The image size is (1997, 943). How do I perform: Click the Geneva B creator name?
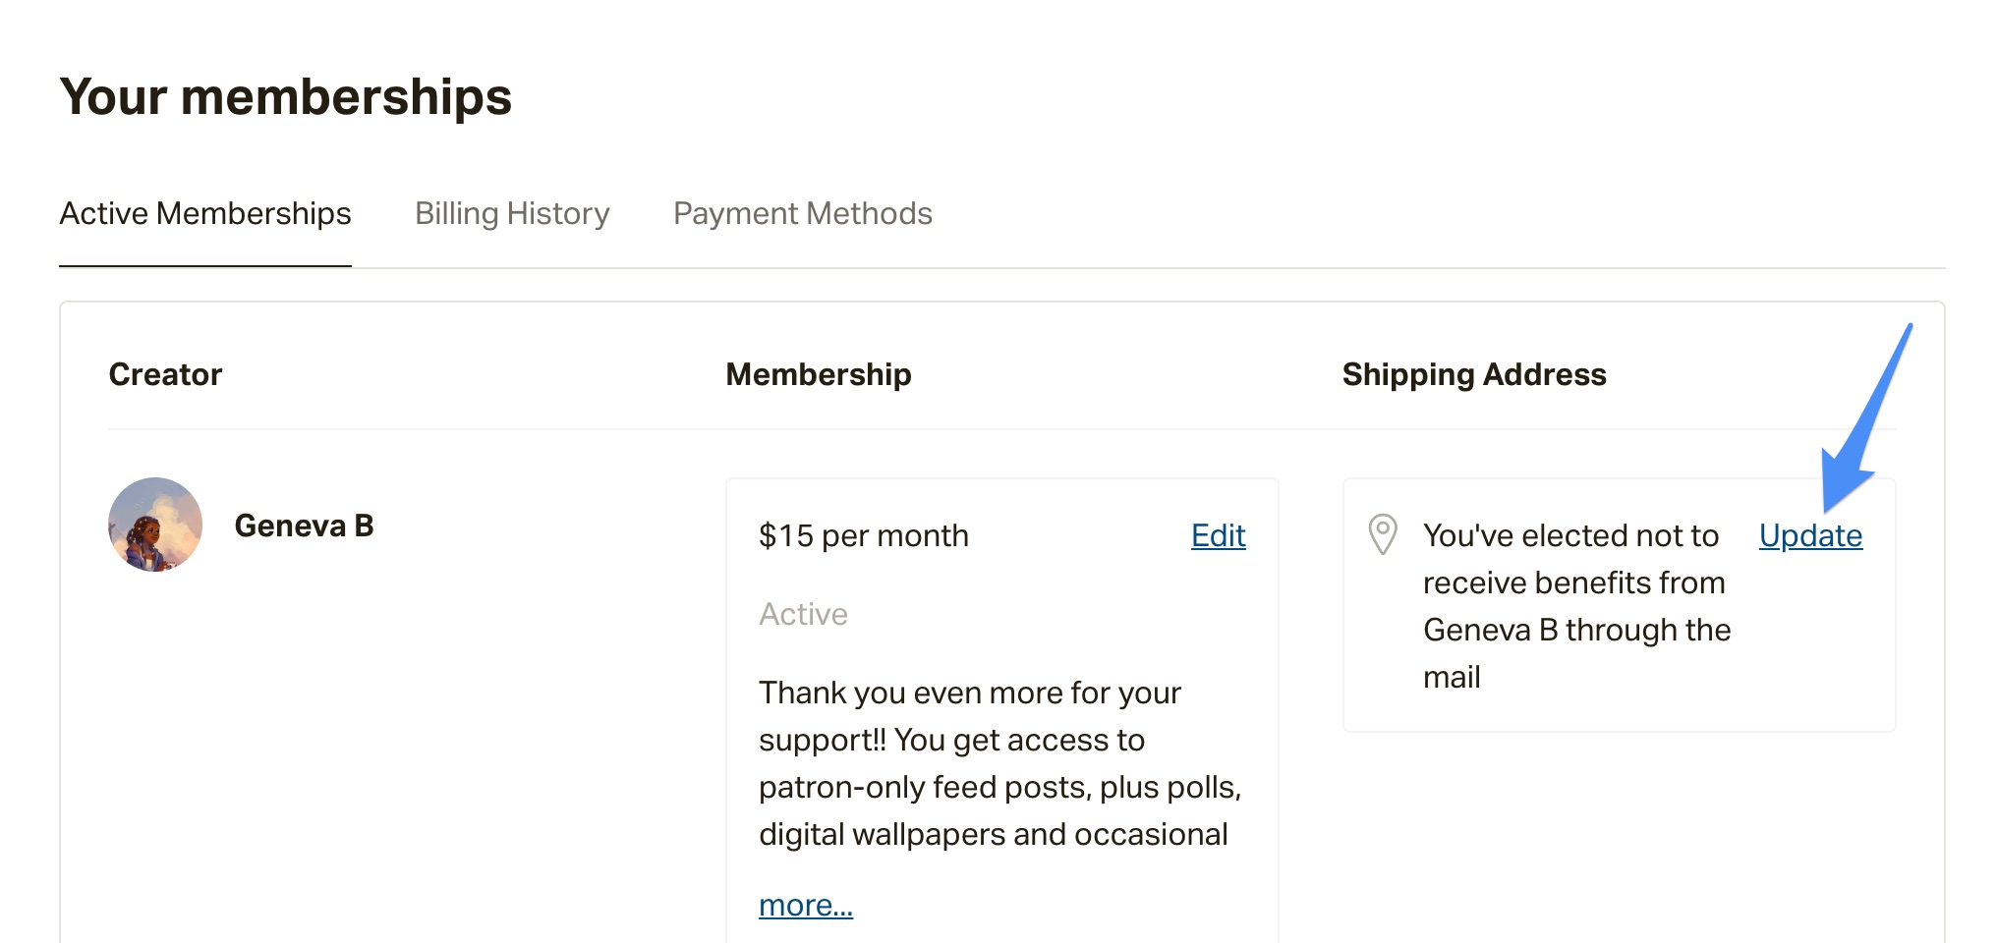(x=304, y=526)
